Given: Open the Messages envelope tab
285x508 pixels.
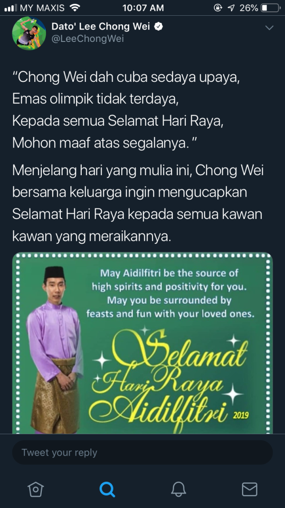Looking at the screenshot, I should click(x=249, y=489).
